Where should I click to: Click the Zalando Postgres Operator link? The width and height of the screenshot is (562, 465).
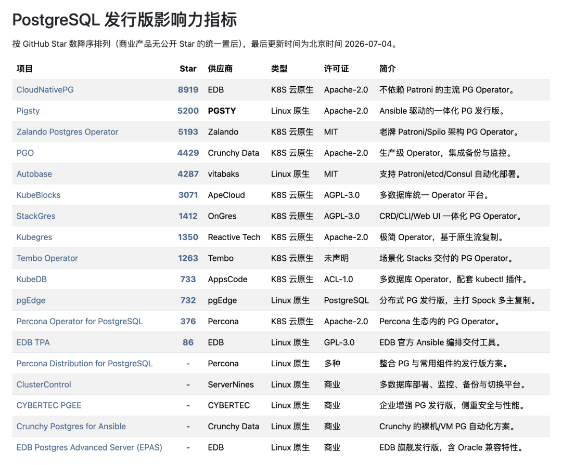tap(67, 132)
